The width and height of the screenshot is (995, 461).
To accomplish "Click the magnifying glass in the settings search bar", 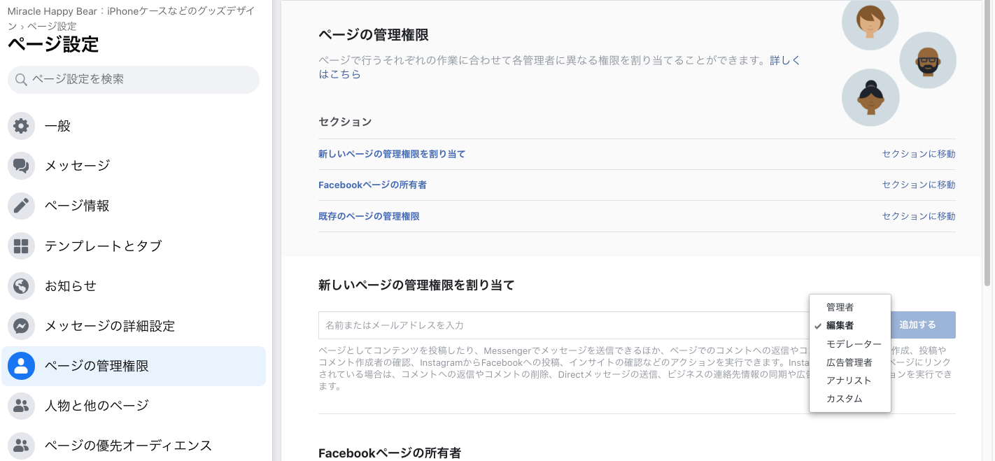I will click(x=20, y=79).
